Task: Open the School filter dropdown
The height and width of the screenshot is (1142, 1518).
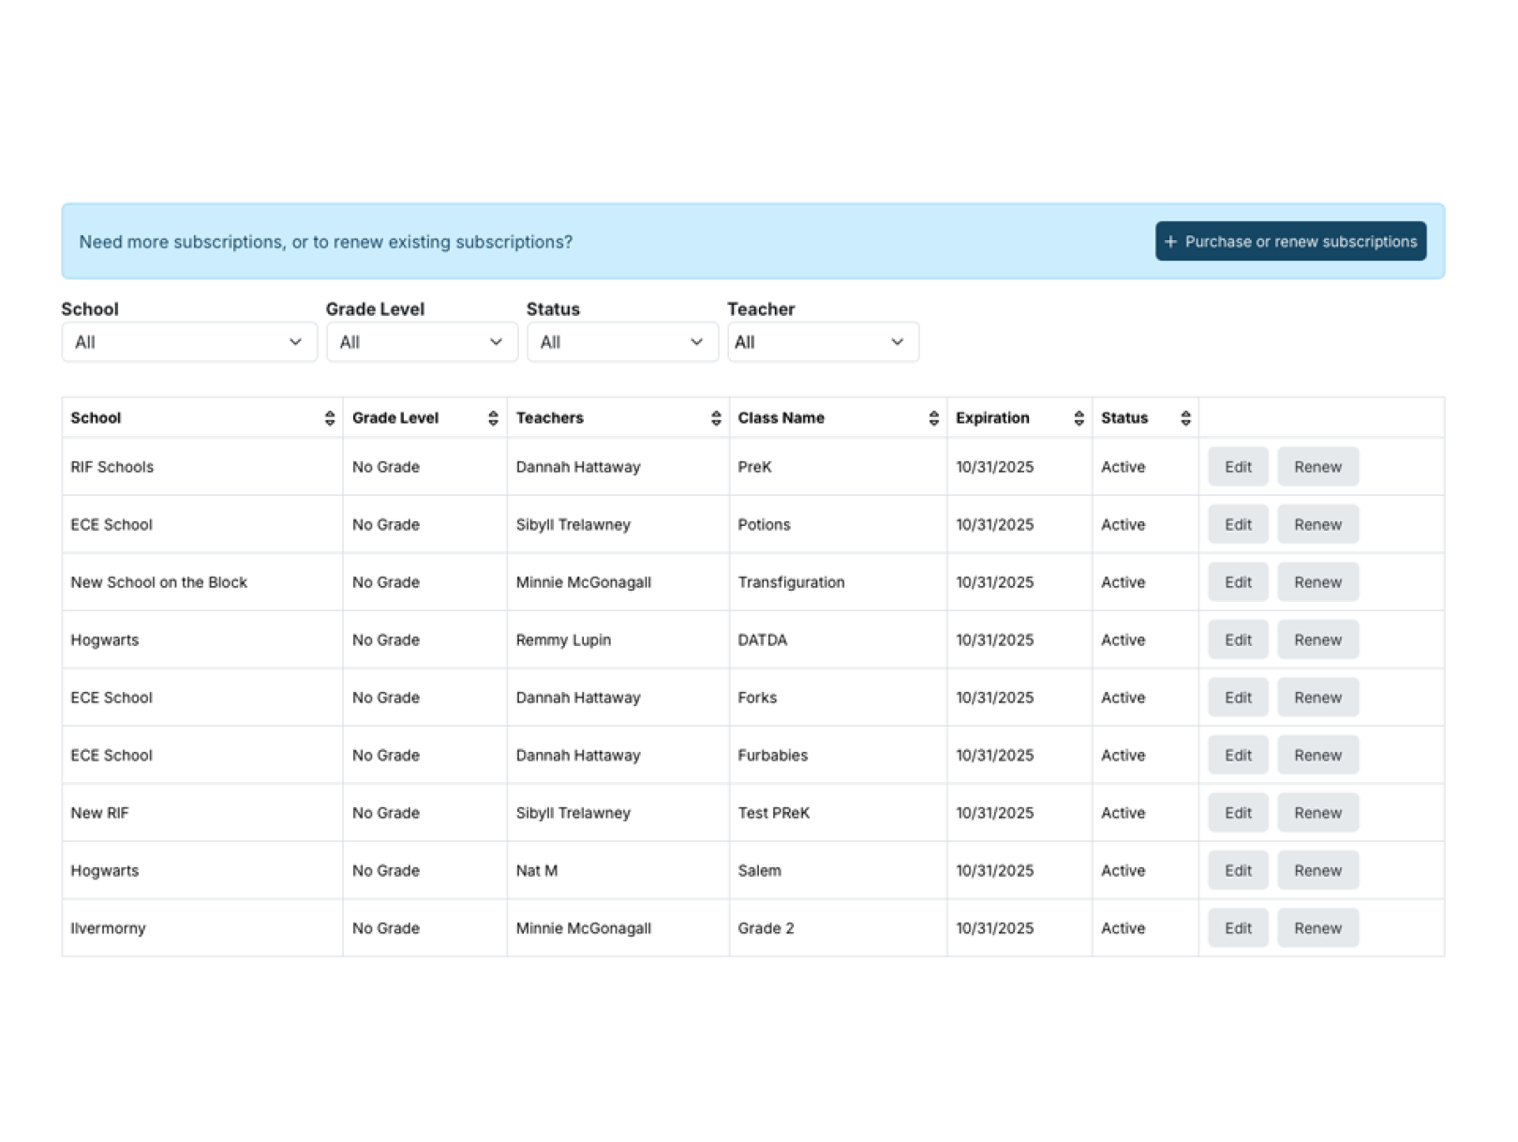Action: (x=188, y=341)
